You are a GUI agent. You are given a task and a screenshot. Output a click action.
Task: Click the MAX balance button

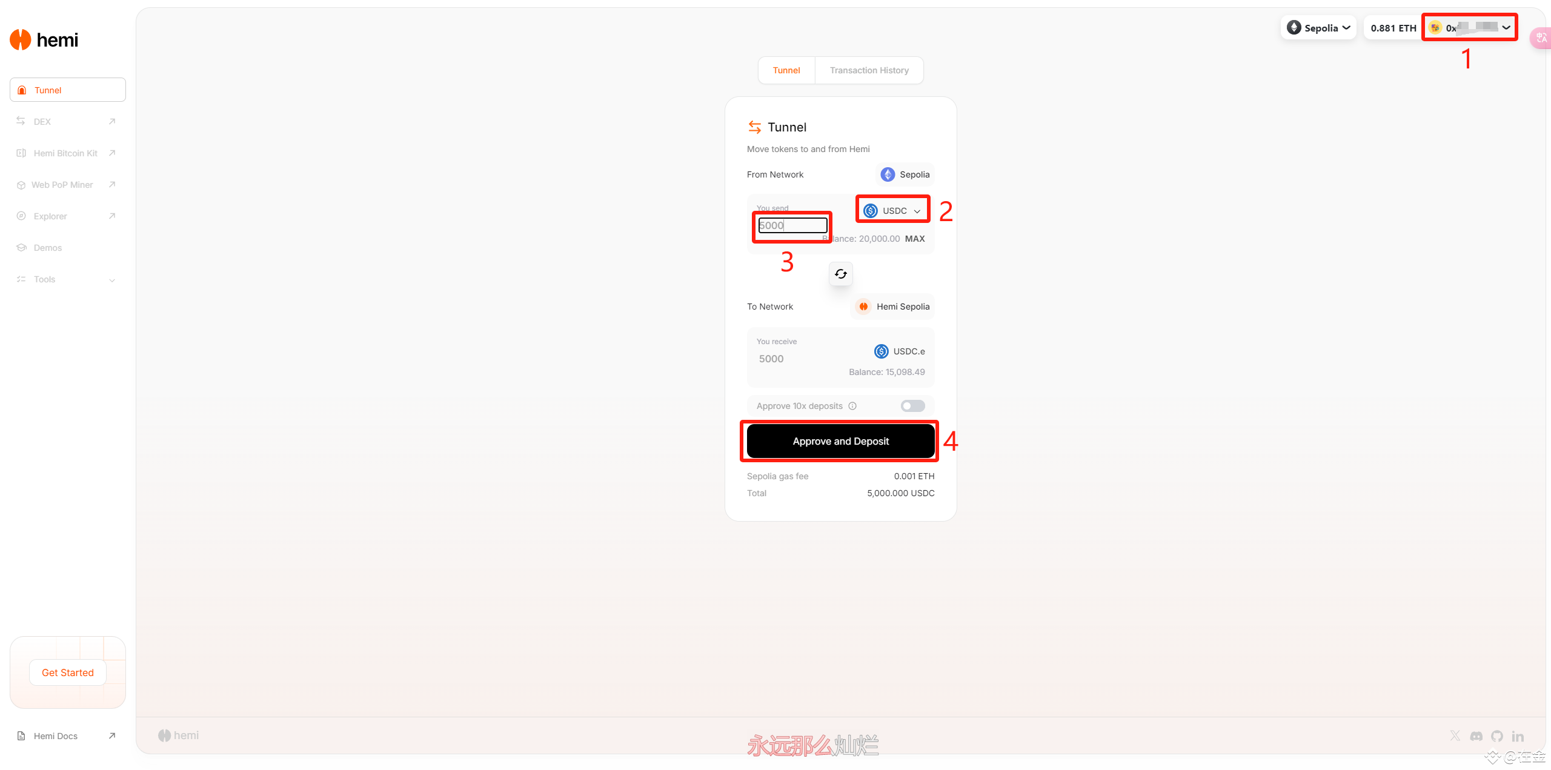coord(914,239)
